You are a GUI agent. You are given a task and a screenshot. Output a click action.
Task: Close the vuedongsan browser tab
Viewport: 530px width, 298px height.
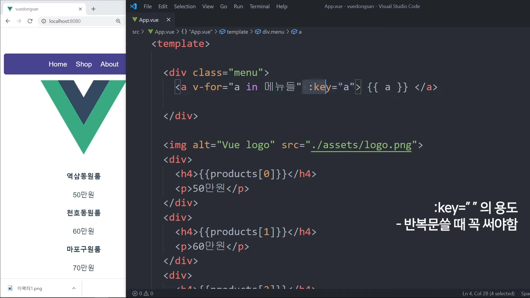(x=80, y=9)
